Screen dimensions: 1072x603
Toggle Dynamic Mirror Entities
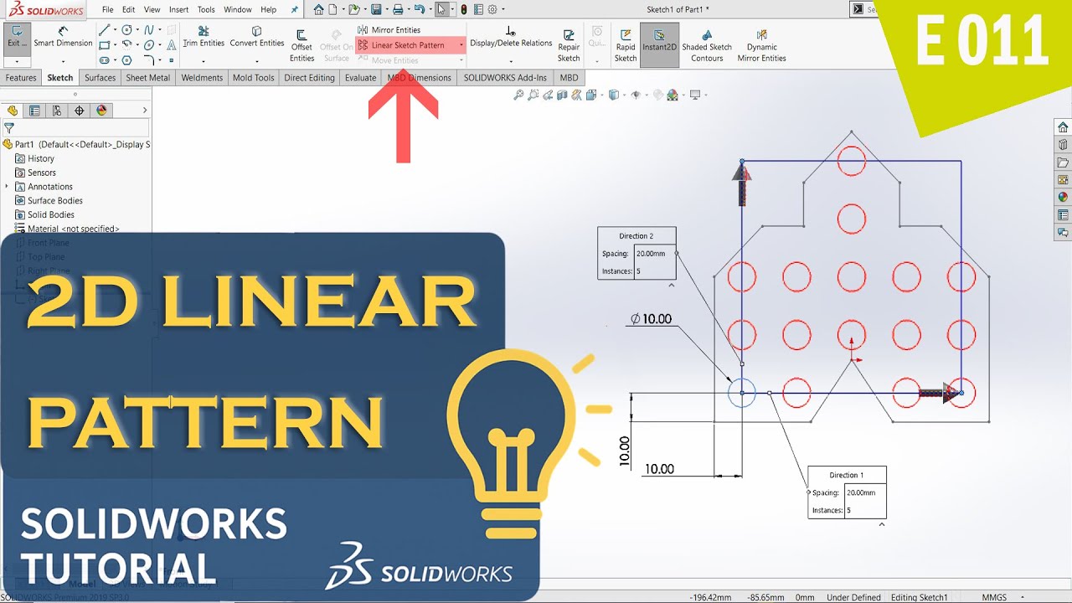point(761,45)
